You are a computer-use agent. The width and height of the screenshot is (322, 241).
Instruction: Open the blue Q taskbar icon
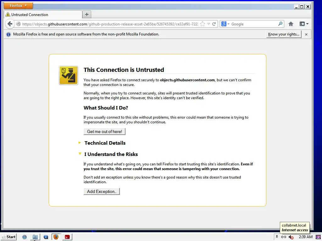tap(46, 237)
